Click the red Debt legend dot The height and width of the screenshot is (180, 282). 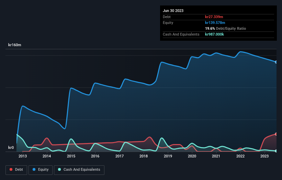point(11,169)
